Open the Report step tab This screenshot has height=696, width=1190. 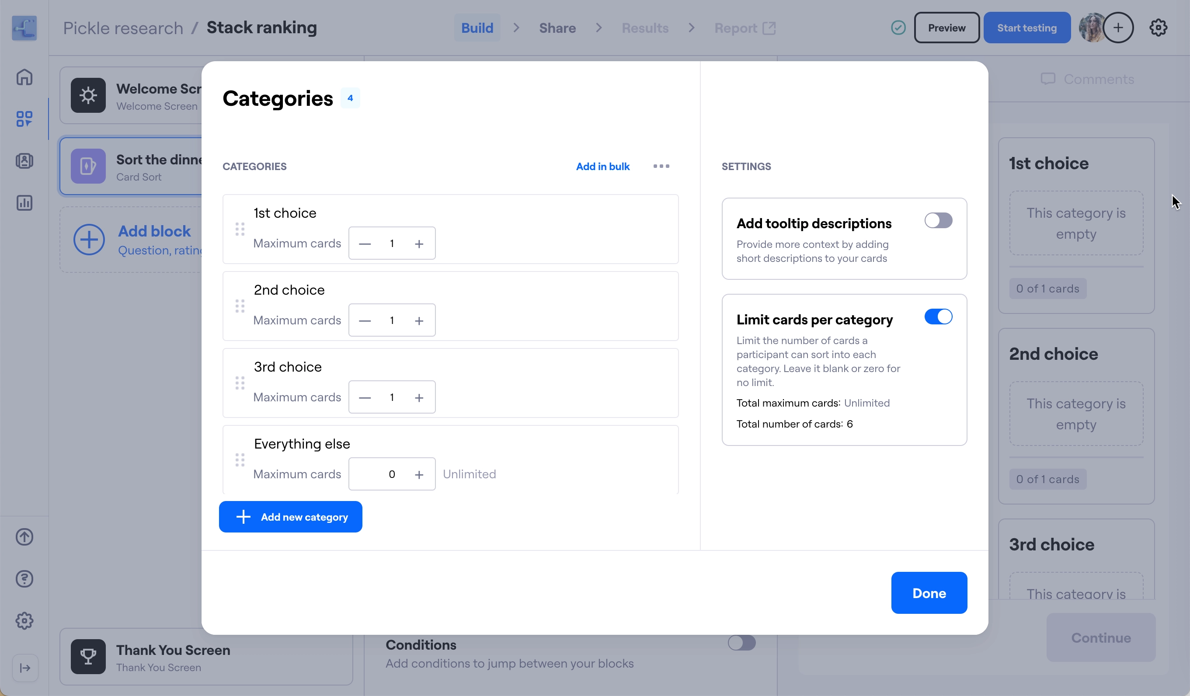tap(745, 28)
